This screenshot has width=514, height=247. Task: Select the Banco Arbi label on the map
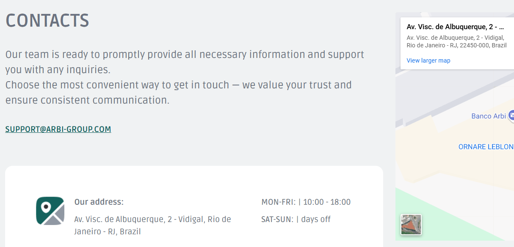coord(489,116)
